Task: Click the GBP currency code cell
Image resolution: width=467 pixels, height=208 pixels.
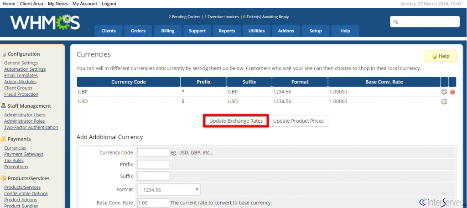Action: pos(83,92)
